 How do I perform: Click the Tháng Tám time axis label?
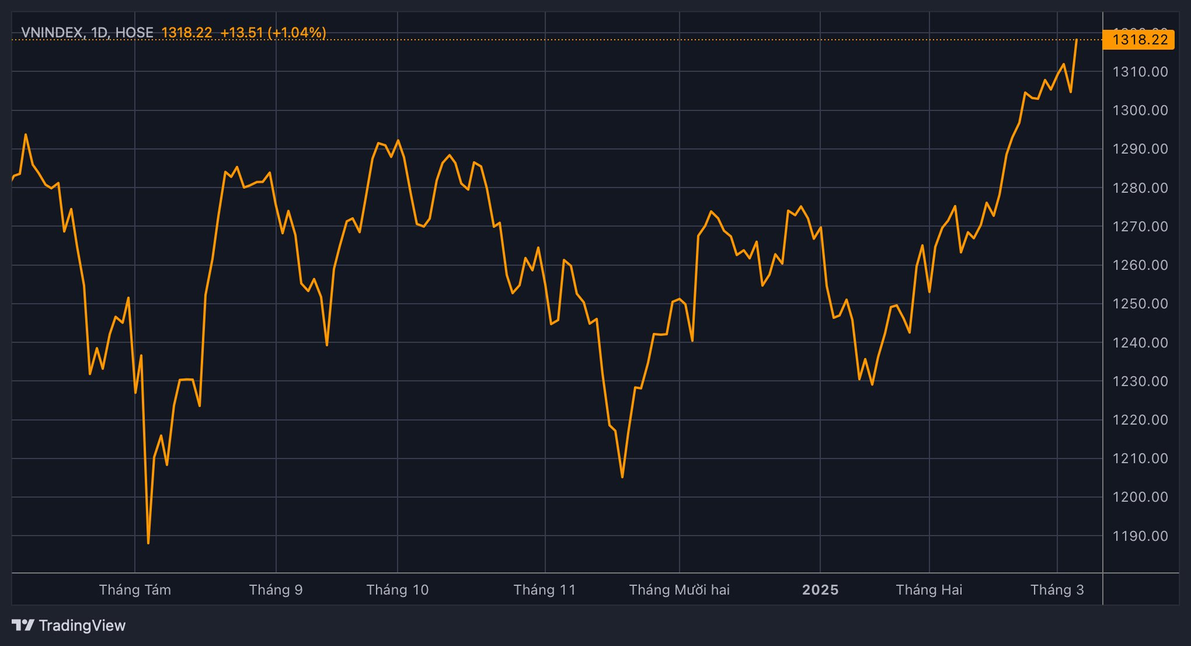click(x=135, y=590)
